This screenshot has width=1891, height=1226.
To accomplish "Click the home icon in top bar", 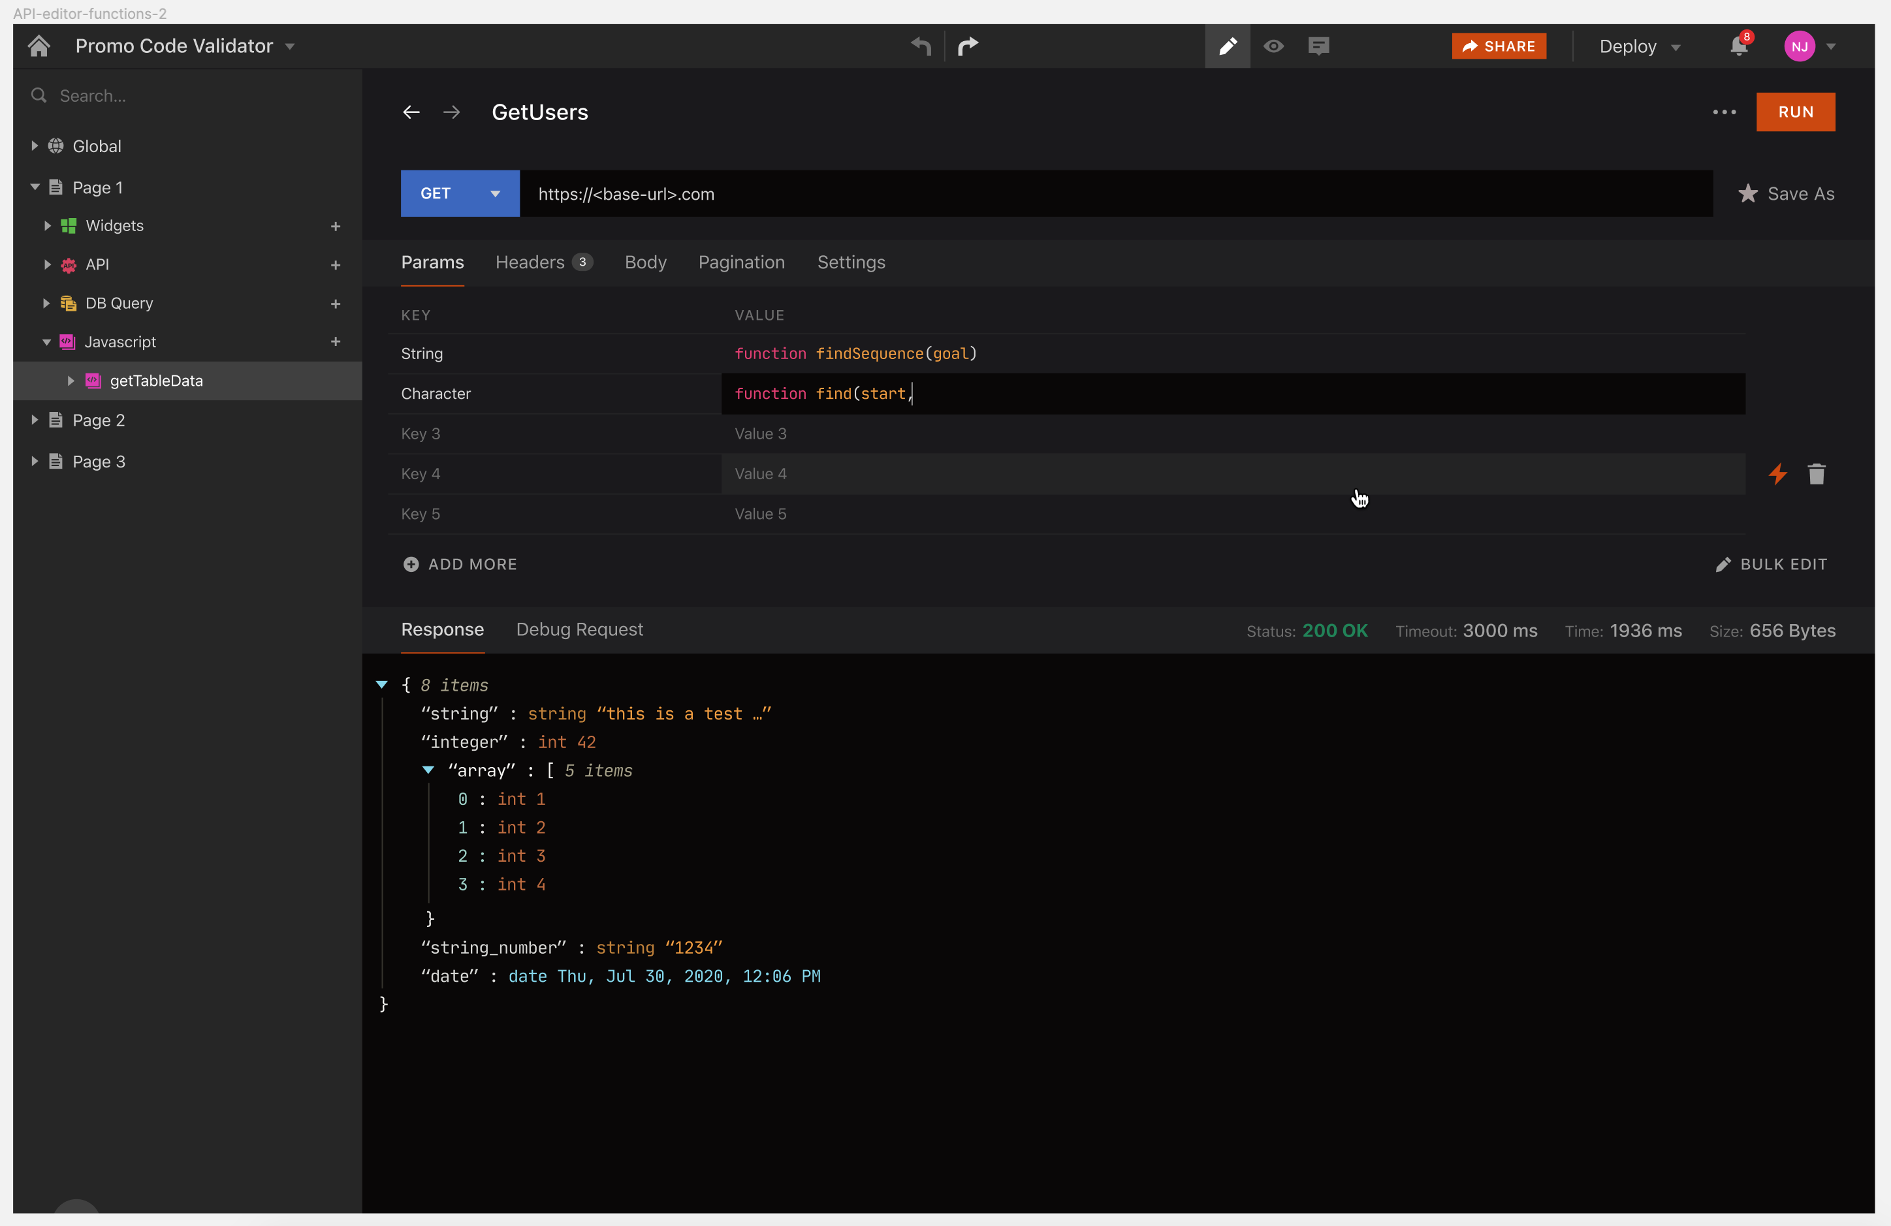I will pos(38,46).
